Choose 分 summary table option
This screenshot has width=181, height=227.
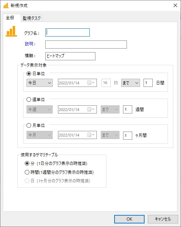pyautogui.click(x=27, y=164)
